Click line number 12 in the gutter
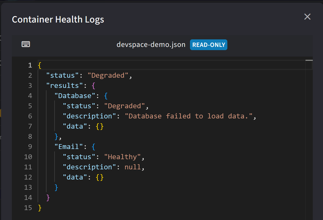The image size is (323, 220). [x=28, y=177]
